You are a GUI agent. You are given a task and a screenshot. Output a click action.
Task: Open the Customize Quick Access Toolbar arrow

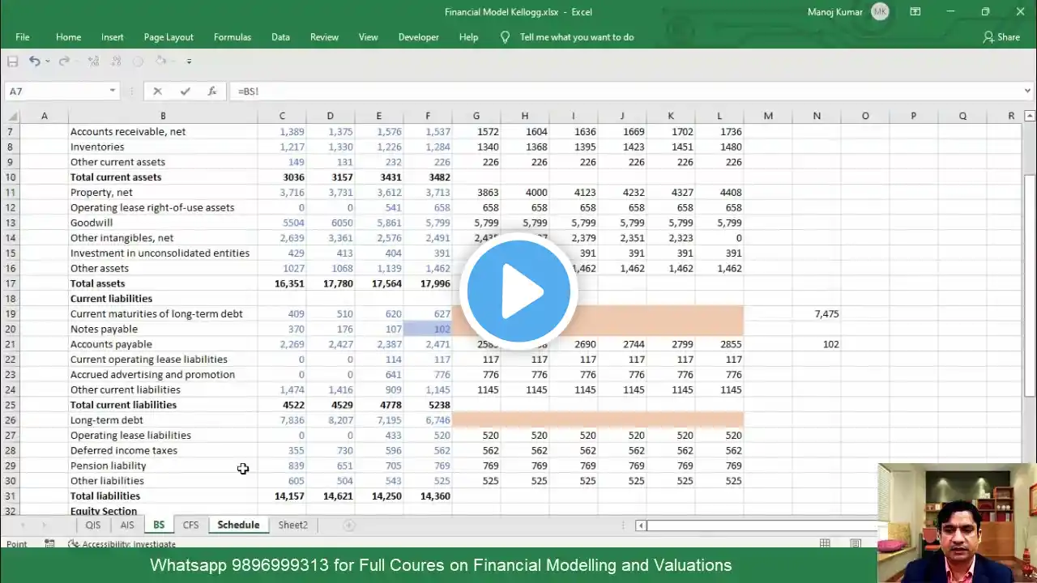pos(189,62)
